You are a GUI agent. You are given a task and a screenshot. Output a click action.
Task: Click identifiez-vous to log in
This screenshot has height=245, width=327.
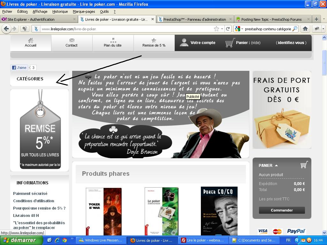coord(291,43)
